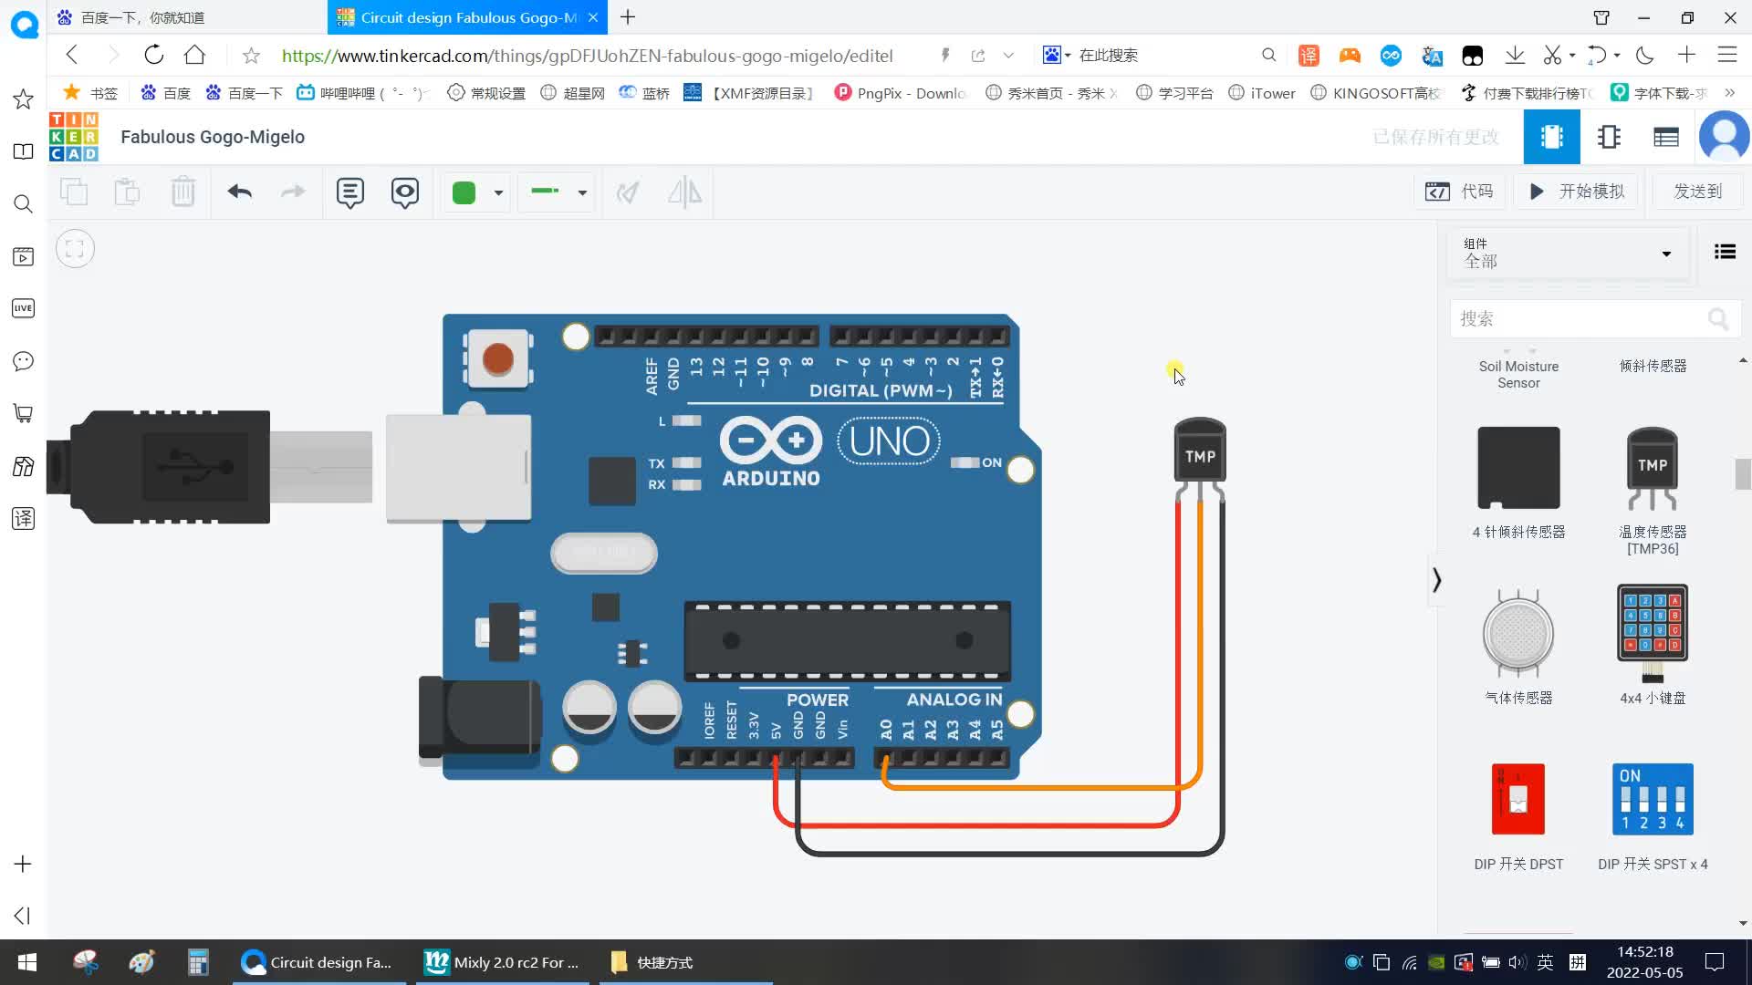
Task: Click the browser back button
Action: click(72, 56)
